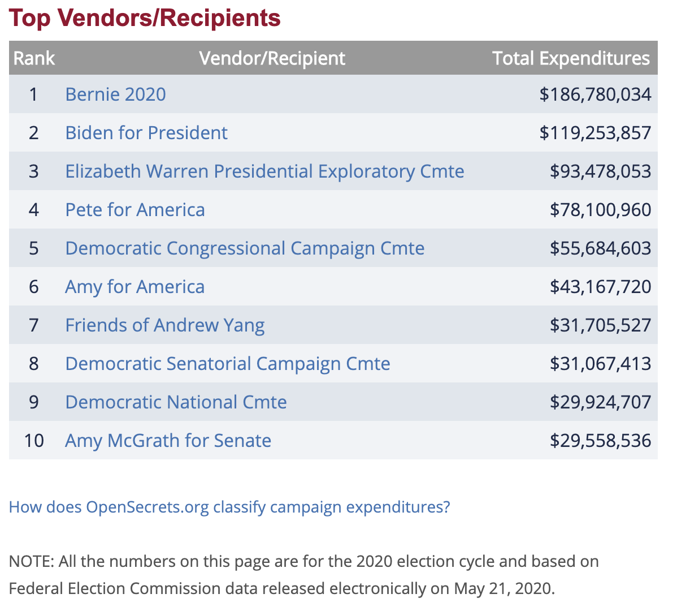Image resolution: width=677 pixels, height=611 pixels.
Task: Select Democratic Senatorial Campaign Cmte link
Action: point(227,363)
